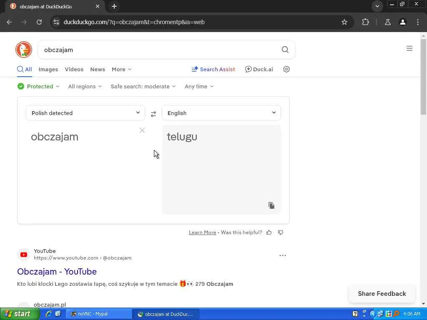Expand the Protected privacy dropdown

click(38, 86)
